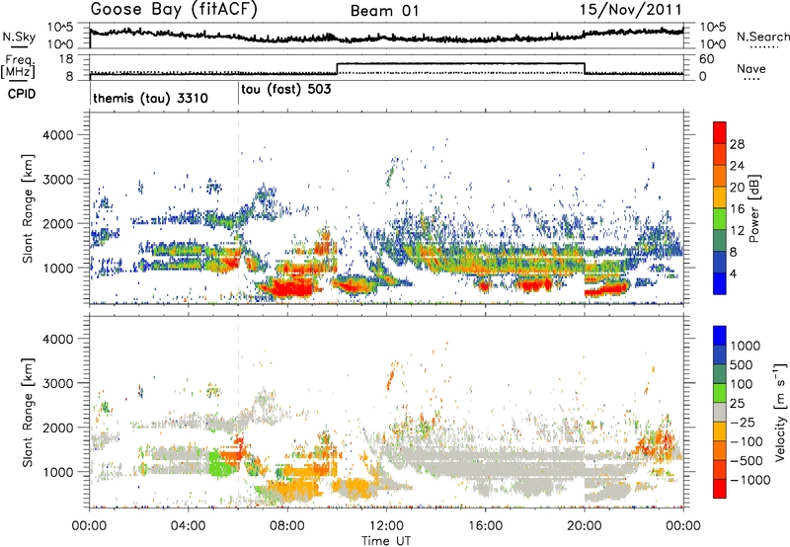Click the "2000" tick of the velocity panel

pyautogui.click(x=57, y=428)
